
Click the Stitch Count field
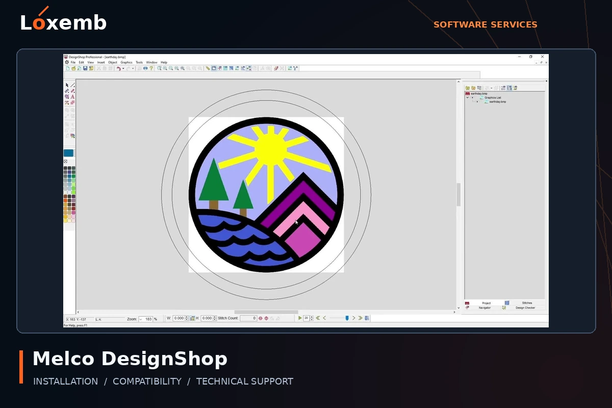coord(248,318)
